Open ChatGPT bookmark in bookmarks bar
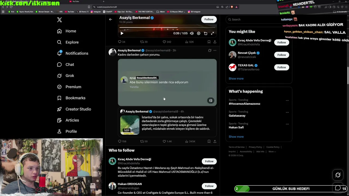Viewport: 349px width, 196px height. 108,12
